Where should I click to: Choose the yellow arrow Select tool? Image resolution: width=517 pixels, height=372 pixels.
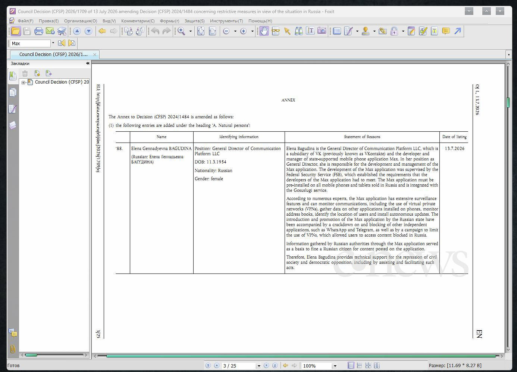(x=287, y=31)
